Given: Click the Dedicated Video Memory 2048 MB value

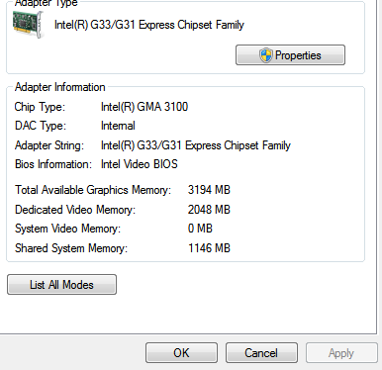Looking at the screenshot, I should click(209, 210).
